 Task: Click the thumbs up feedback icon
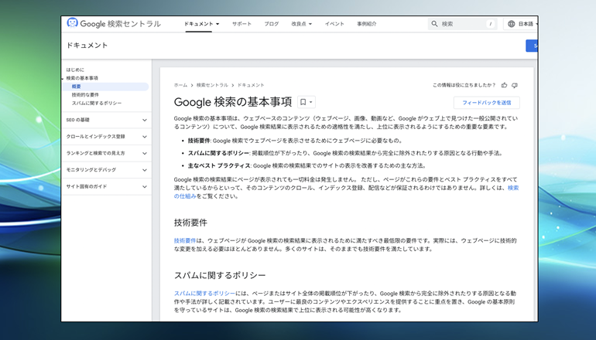click(505, 85)
